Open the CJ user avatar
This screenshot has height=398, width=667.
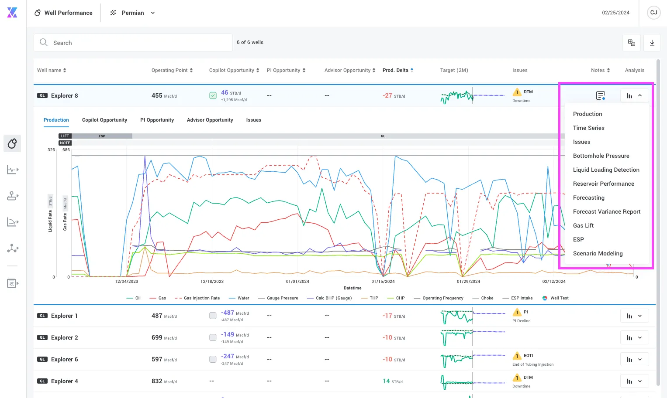coord(653,13)
